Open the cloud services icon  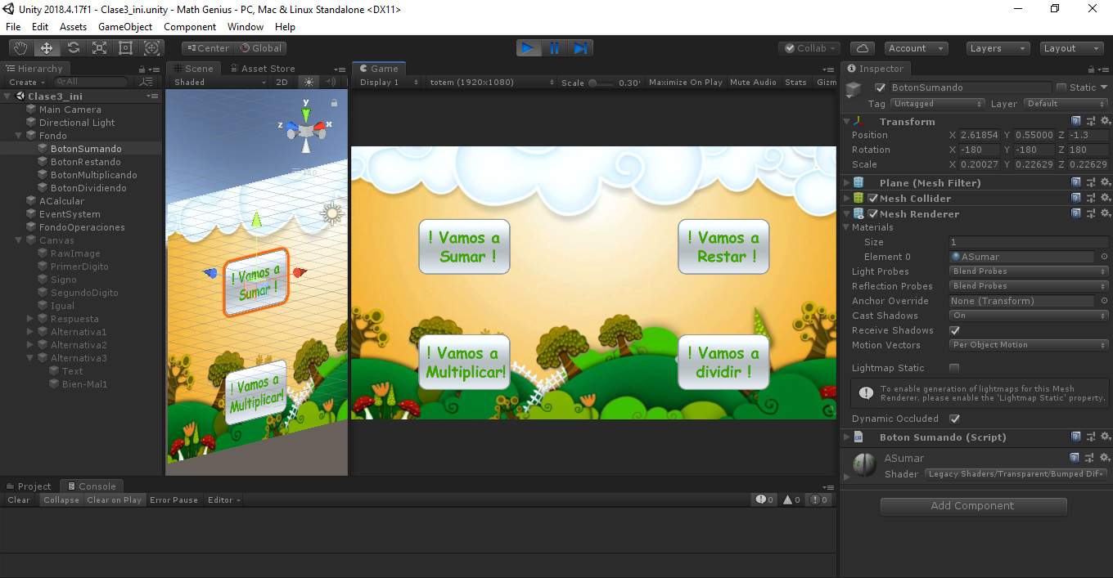[862, 48]
